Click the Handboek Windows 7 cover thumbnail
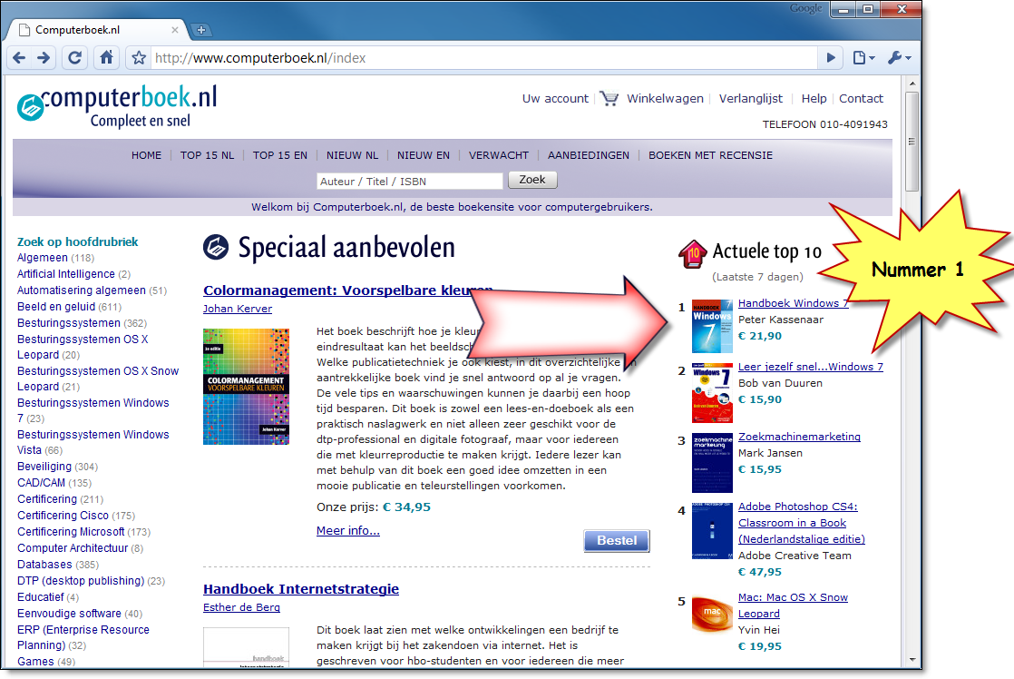Screen dimensions: 1014x679 coord(712,326)
